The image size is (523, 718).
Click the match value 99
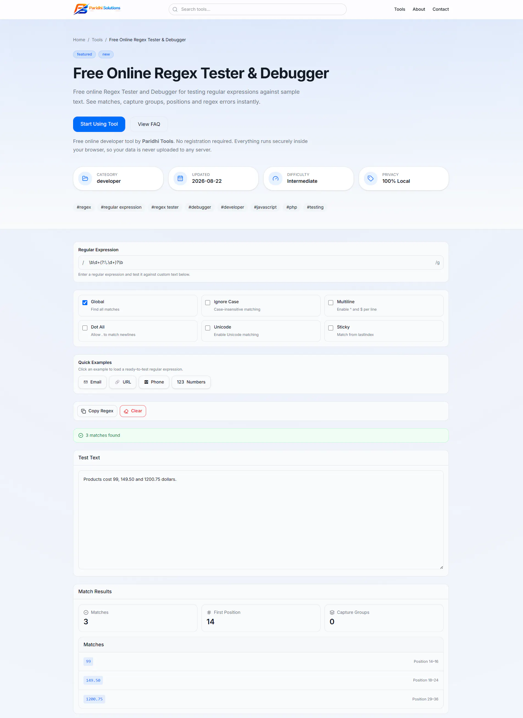click(x=88, y=662)
